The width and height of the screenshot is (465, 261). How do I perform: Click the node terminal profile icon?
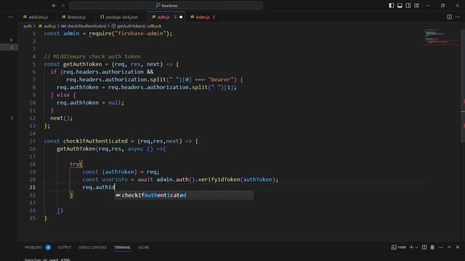(394, 247)
